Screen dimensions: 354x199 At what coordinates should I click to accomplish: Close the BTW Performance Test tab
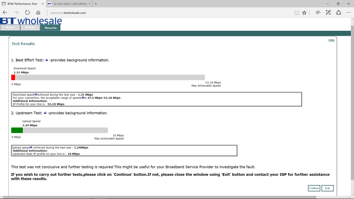click(x=43, y=4)
